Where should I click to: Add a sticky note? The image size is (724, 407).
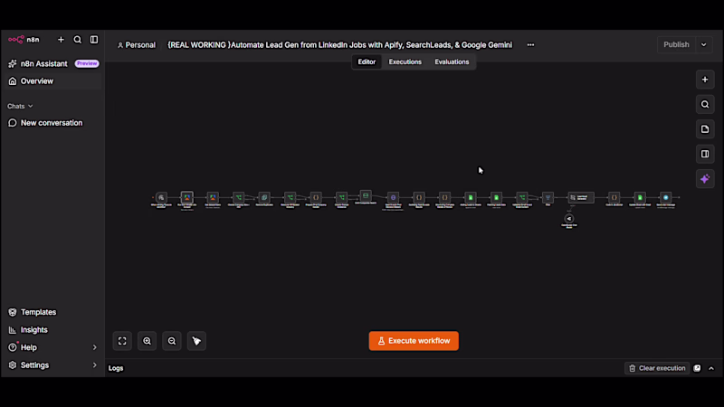tap(705, 129)
